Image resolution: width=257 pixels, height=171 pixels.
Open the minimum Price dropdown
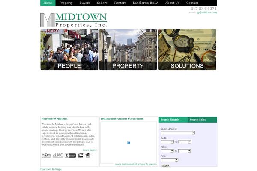(167, 151)
